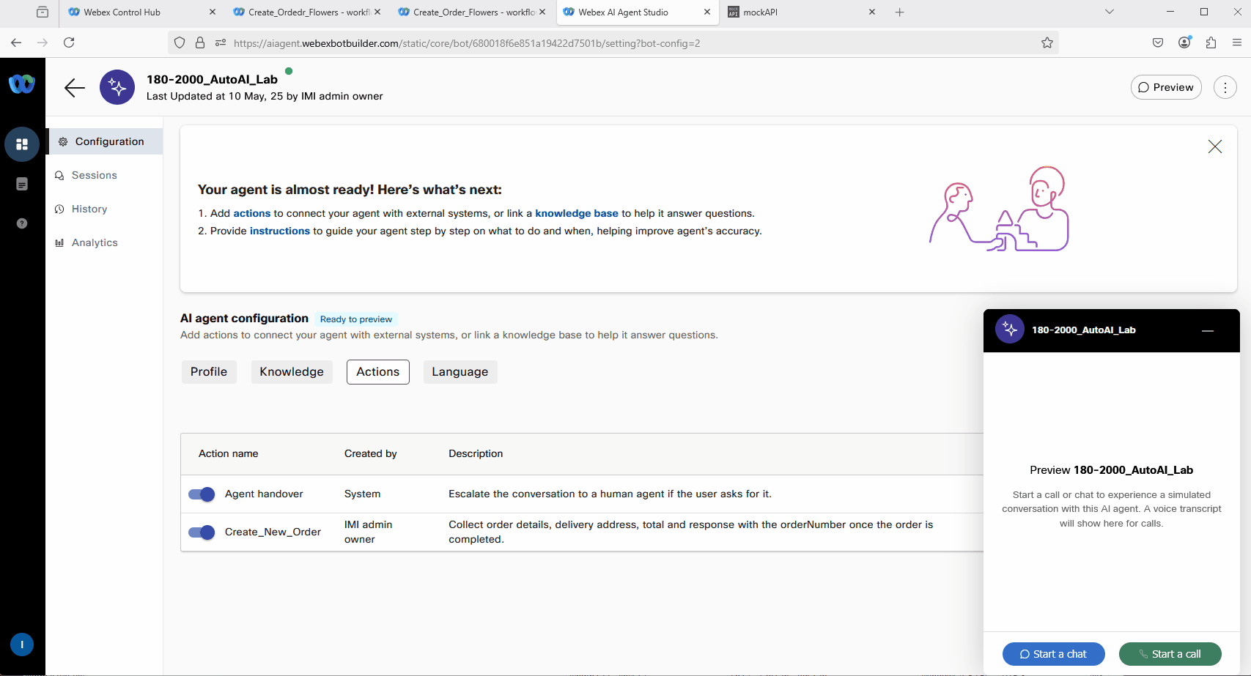Reload the page in the browser

coord(69,42)
